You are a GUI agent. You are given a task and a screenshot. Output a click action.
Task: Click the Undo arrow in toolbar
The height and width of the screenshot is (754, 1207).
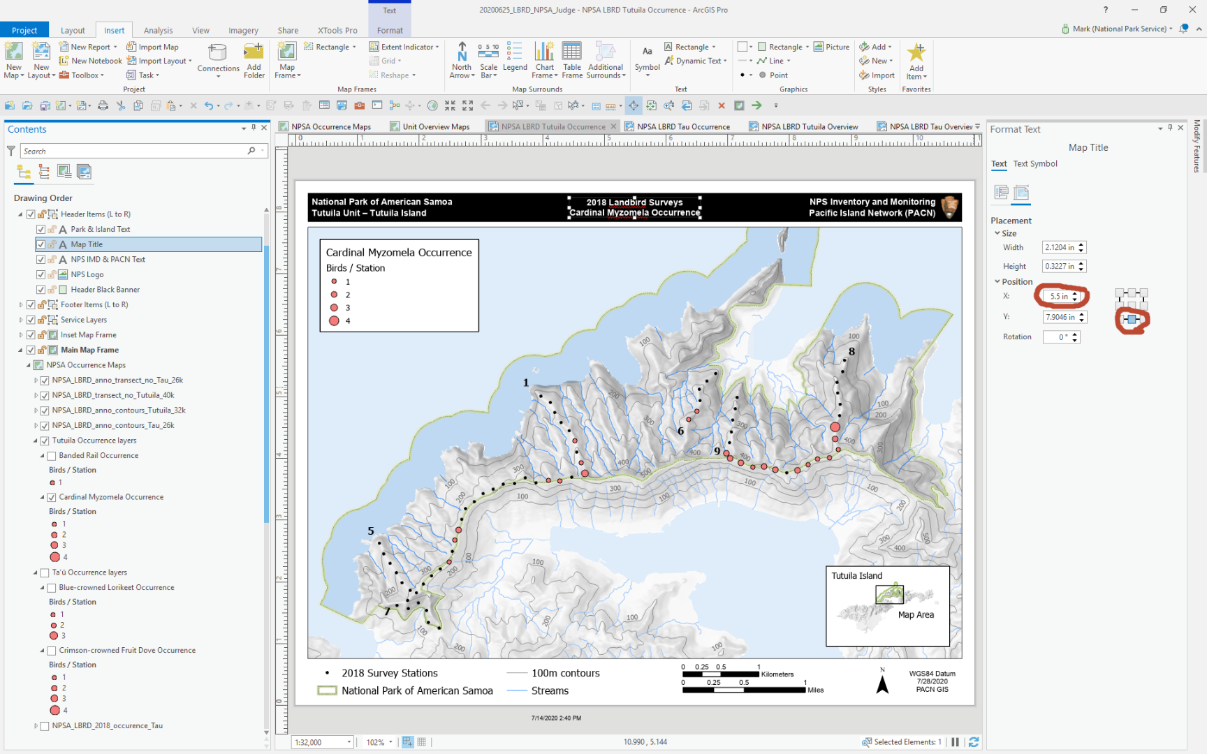pyautogui.click(x=209, y=105)
